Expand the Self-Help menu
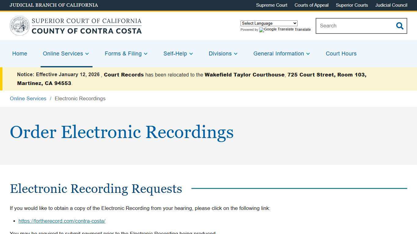This screenshot has height=234, width=417. (x=178, y=54)
